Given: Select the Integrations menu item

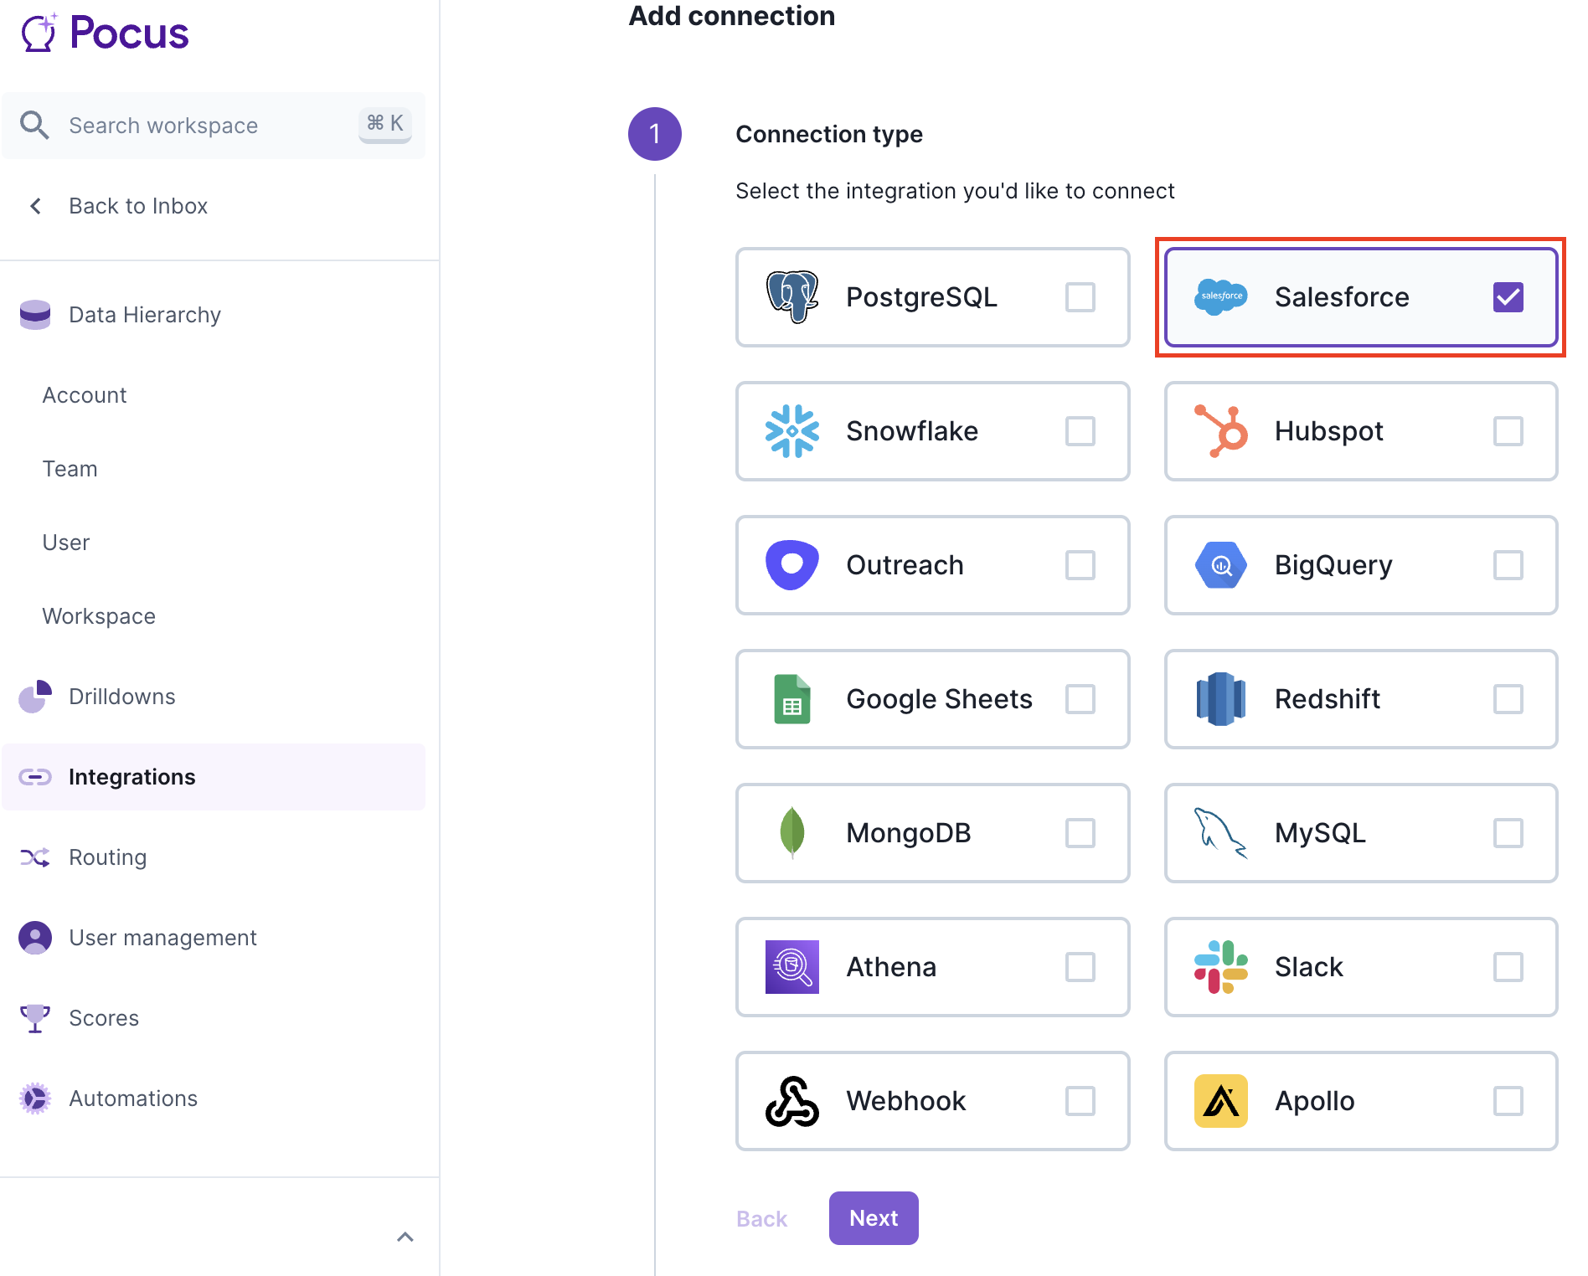Looking at the screenshot, I should (x=214, y=777).
